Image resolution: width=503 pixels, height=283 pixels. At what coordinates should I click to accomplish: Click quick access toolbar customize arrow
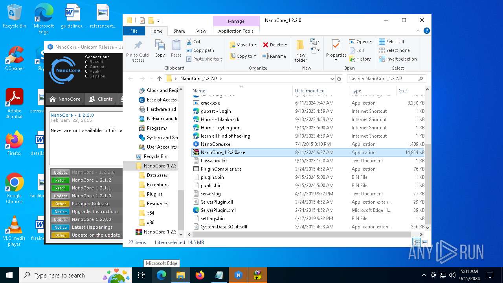point(158,20)
